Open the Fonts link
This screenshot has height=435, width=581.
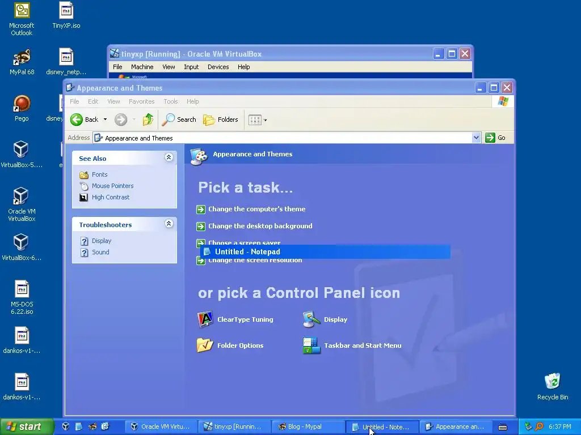(x=100, y=174)
